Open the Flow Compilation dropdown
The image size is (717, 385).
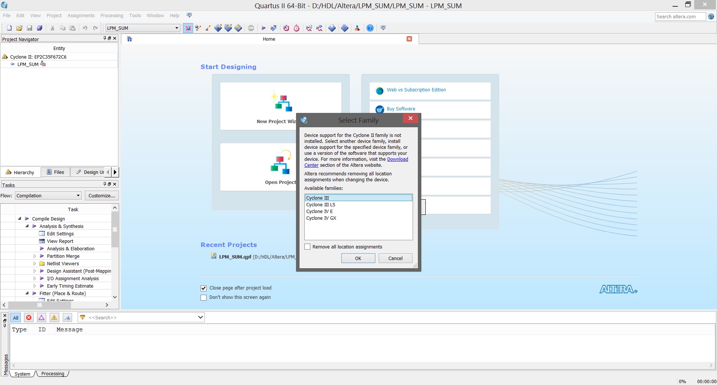[x=78, y=195]
